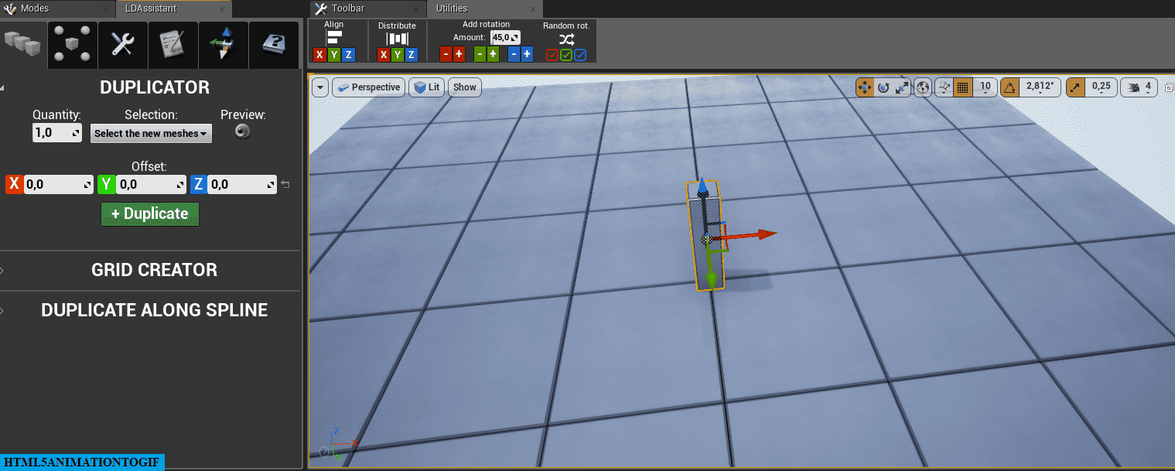
Task: Toggle grid snapping in viewport
Action: [x=963, y=87]
